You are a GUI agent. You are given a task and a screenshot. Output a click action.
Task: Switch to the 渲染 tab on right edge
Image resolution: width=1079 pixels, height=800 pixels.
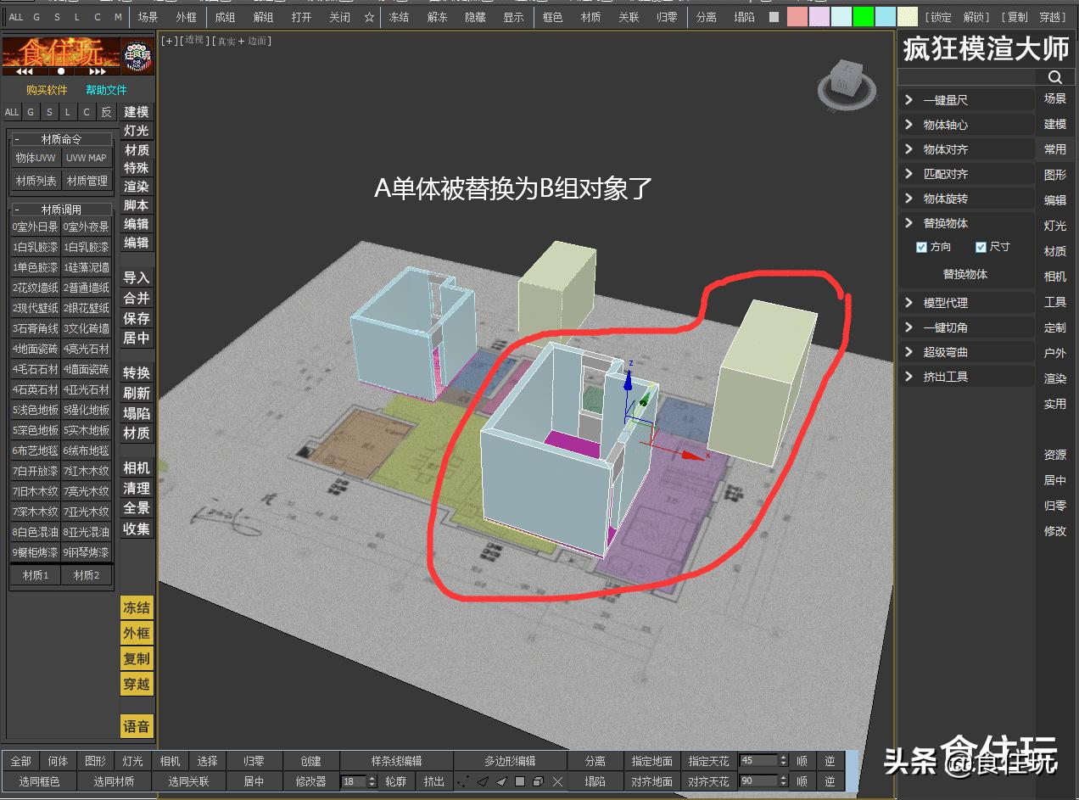coord(1055,378)
